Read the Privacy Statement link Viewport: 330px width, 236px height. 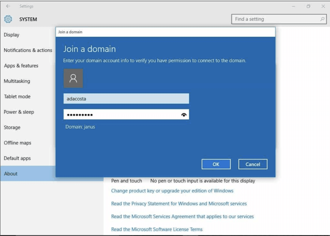click(179, 204)
